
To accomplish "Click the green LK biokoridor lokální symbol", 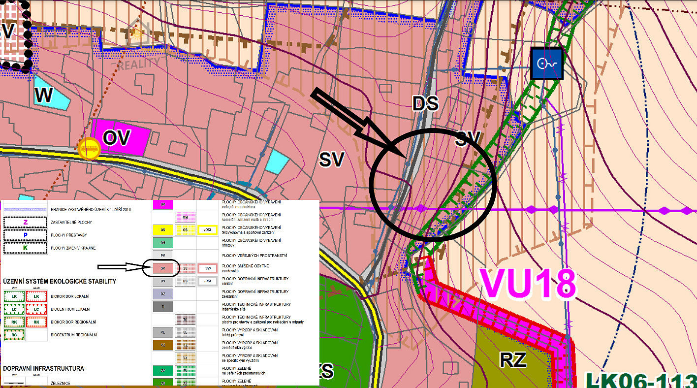I will pos(14,296).
